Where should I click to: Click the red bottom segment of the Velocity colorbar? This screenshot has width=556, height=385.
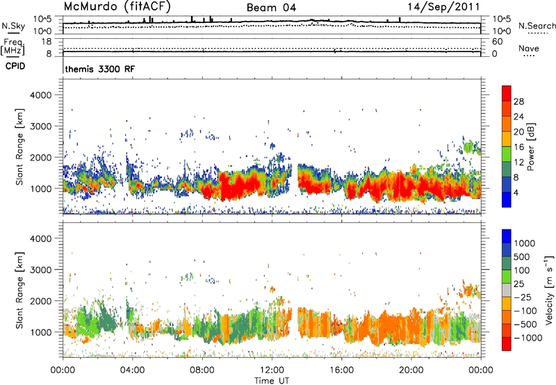pos(507,344)
